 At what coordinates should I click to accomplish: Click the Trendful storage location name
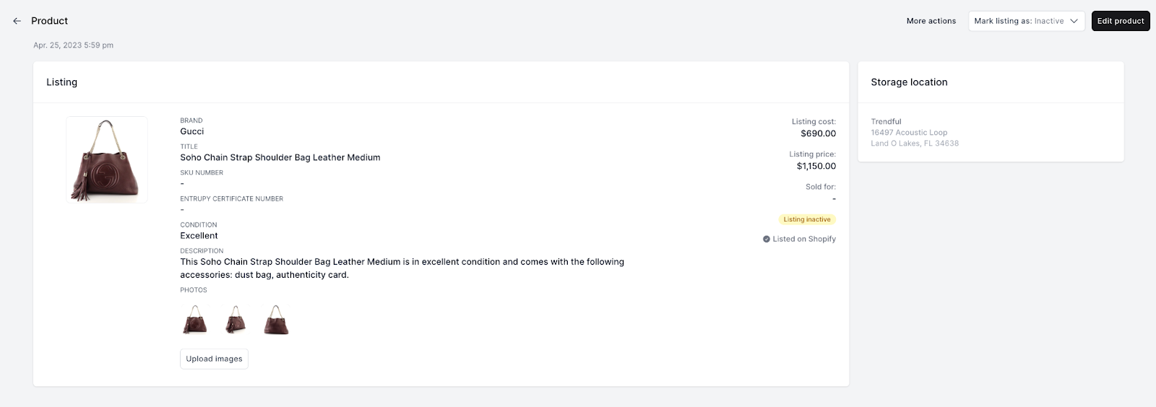886,121
